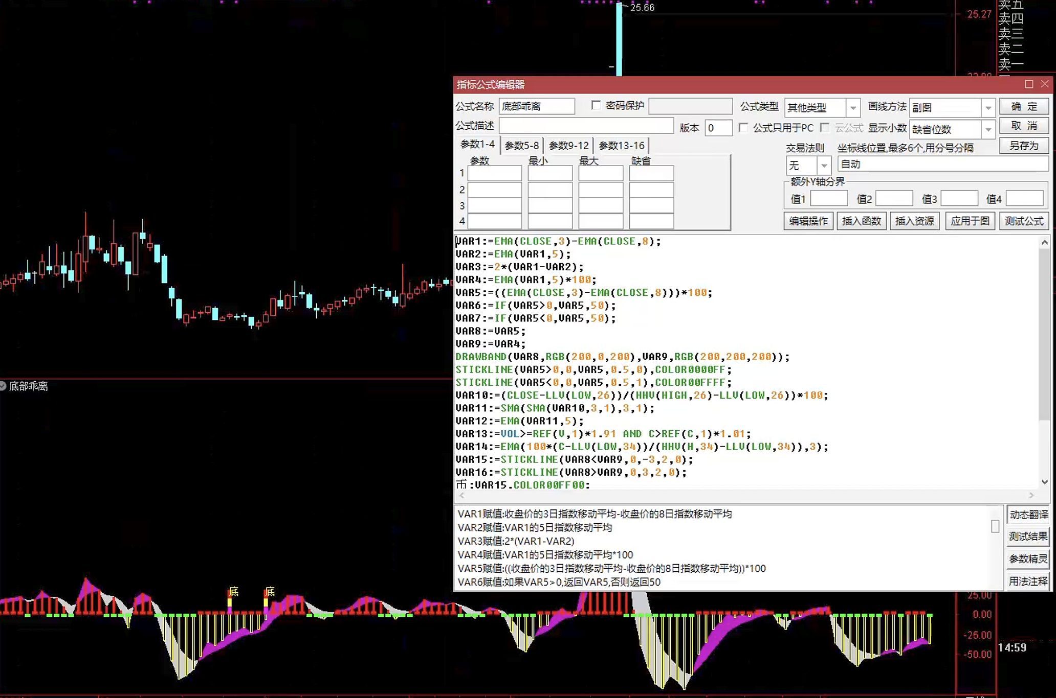Click the code editor scroll-up arrow
Viewport: 1056px width, 698px height.
(x=1044, y=243)
